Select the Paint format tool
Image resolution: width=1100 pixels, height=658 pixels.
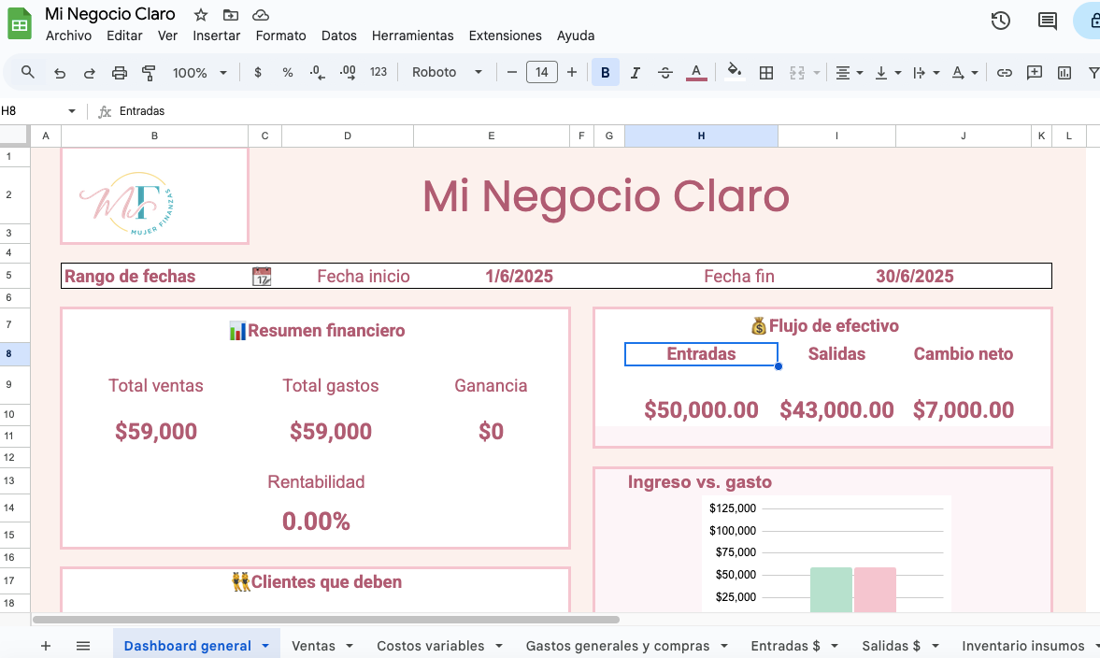click(148, 72)
